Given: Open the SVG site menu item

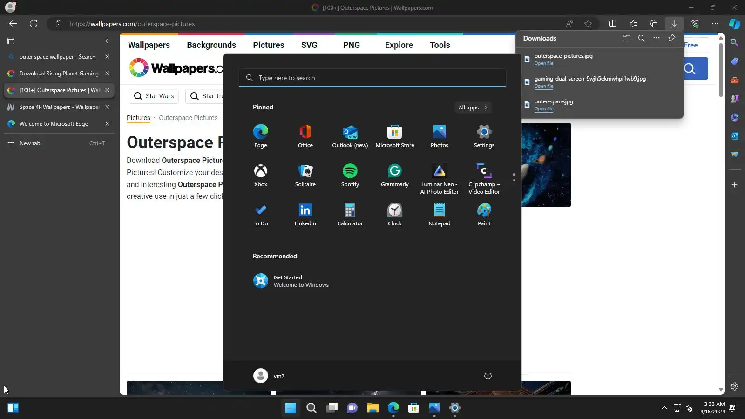Looking at the screenshot, I should pyautogui.click(x=309, y=45).
